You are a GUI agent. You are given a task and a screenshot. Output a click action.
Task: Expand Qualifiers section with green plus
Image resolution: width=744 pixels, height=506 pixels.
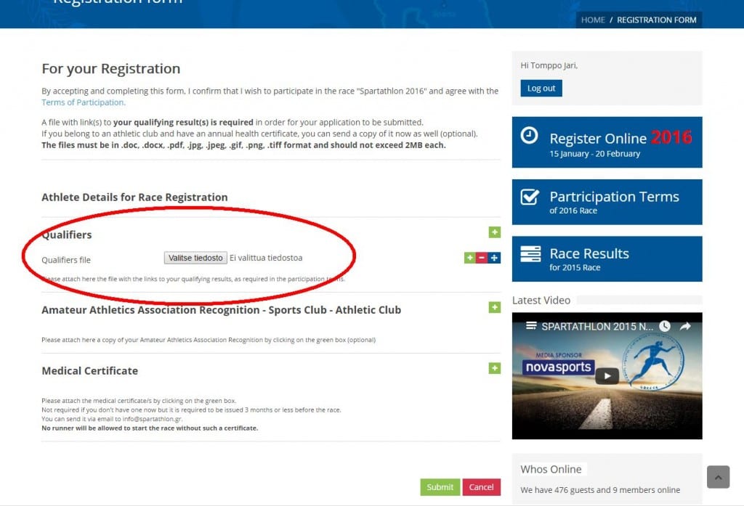click(x=494, y=232)
